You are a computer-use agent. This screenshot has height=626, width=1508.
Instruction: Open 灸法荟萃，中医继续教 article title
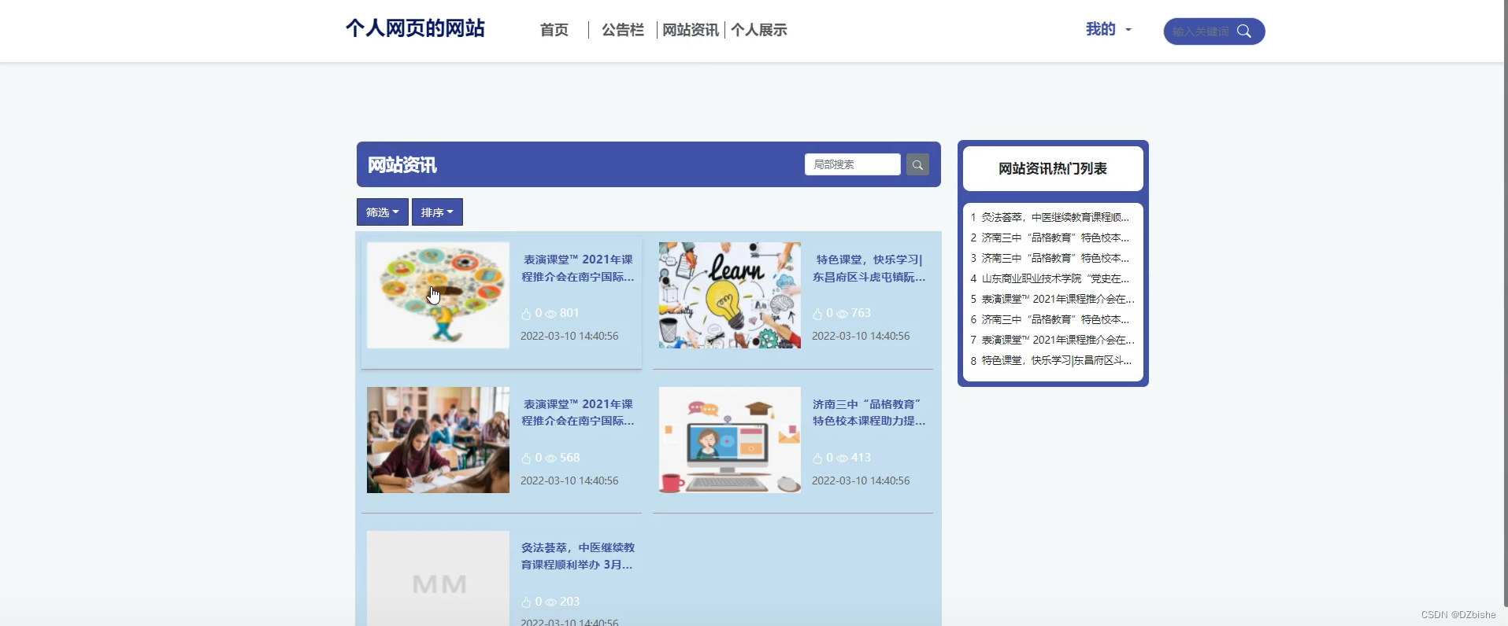pyautogui.click(x=578, y=556)
